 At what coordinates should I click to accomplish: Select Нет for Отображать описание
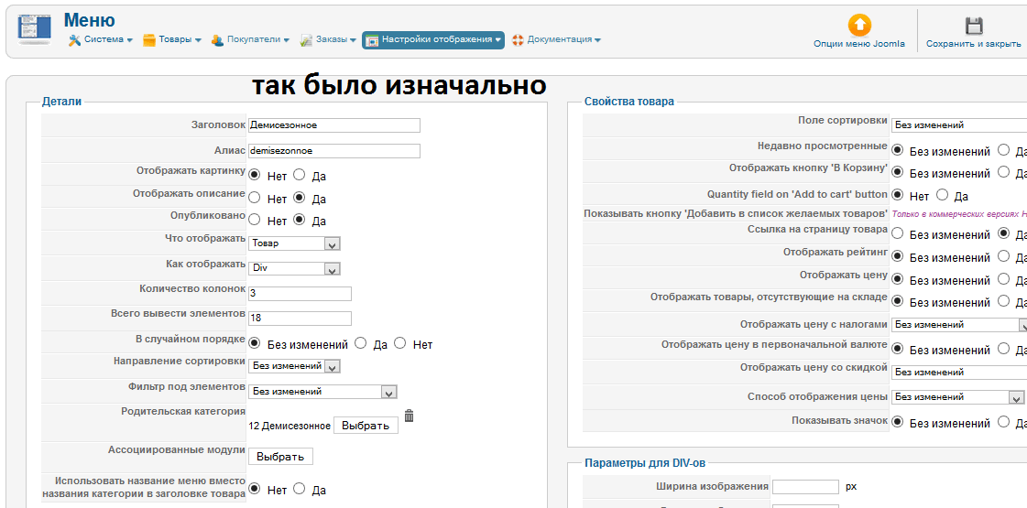point(255,197)
